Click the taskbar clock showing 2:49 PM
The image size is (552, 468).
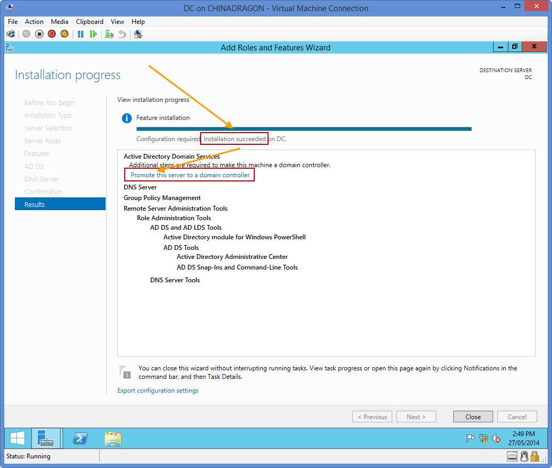(x=523, y=438)
